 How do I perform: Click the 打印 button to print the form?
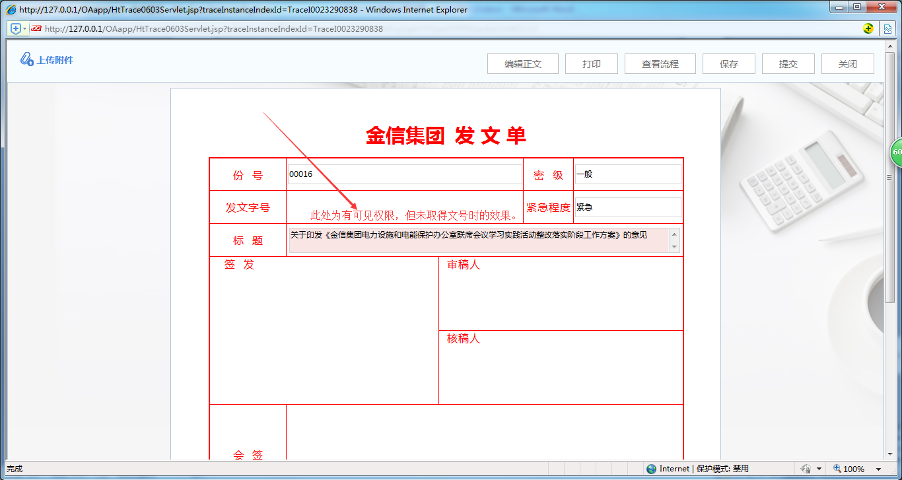coord(591,63)
